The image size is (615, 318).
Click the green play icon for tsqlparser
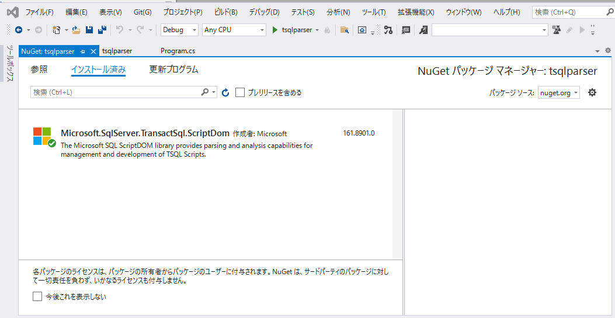[275, 30]
